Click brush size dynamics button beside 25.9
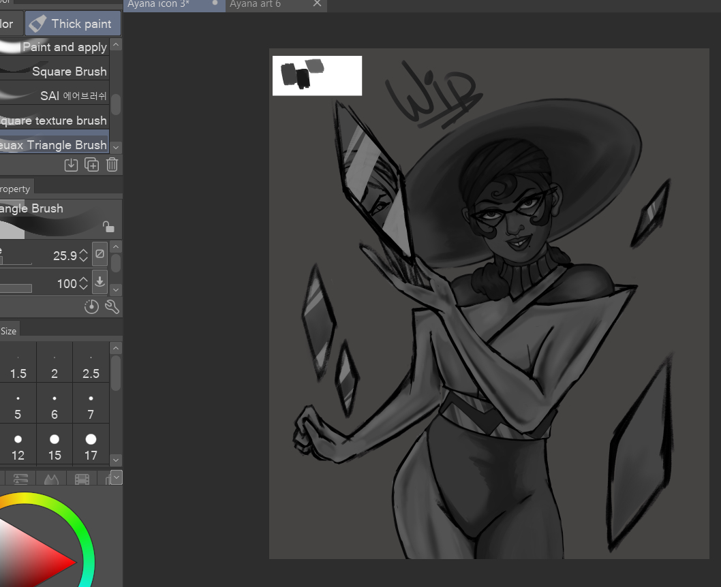Image resolution: width=721 pixels, height=587 pixels. 99,254
